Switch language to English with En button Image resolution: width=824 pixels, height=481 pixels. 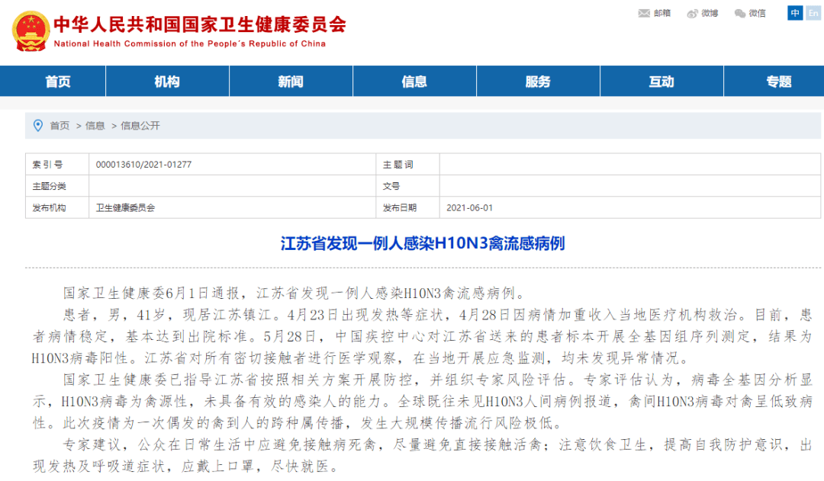tap(812, 13)
